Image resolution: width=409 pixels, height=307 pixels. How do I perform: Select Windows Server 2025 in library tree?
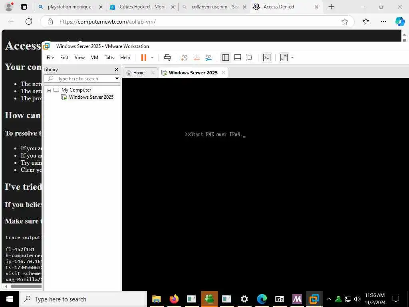pyautogui.click(x=91, y=97)
